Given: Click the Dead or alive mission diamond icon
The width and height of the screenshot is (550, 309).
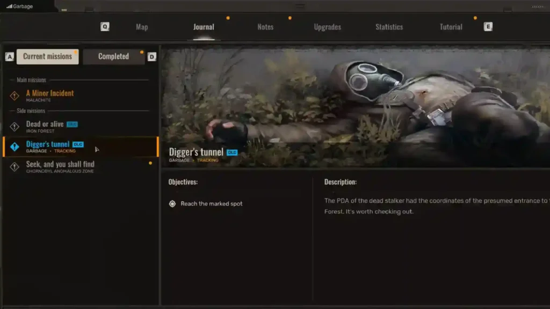Looking at the screenshot, I should point(15,127).
